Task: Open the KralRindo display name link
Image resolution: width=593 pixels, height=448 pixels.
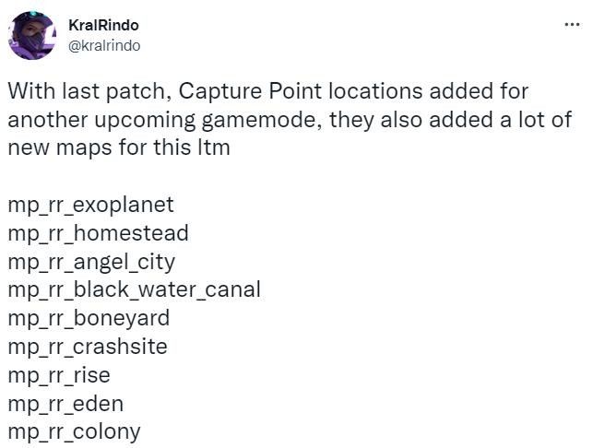Action: 104,25
